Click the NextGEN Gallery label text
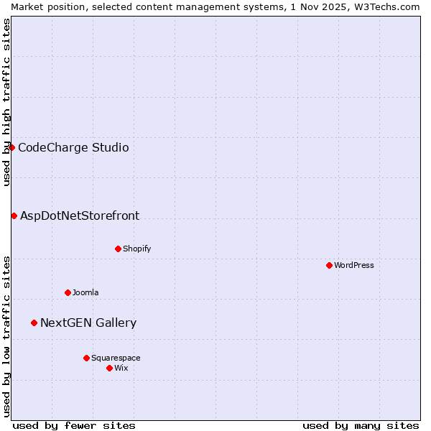This screenshot has height=431, width=431. coord(88,323)
